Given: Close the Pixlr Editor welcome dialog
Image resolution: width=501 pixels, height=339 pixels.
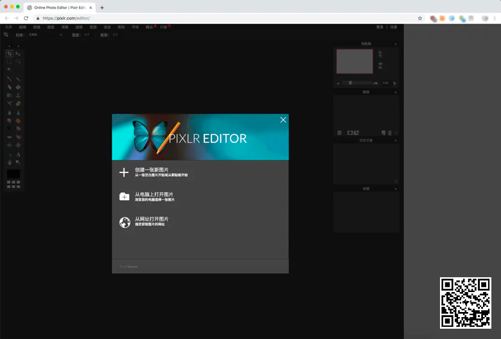Looking at the screenshot, I should click(283, 120).
